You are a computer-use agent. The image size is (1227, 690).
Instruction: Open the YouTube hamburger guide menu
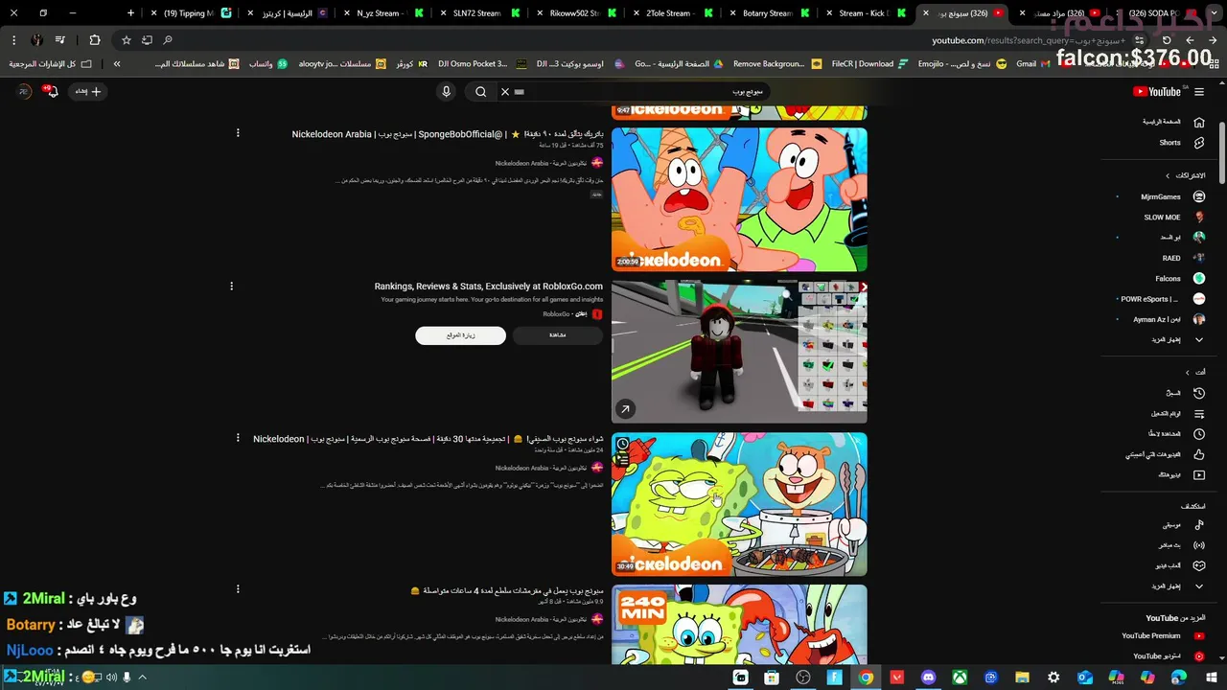click(x=1199, y=92)
